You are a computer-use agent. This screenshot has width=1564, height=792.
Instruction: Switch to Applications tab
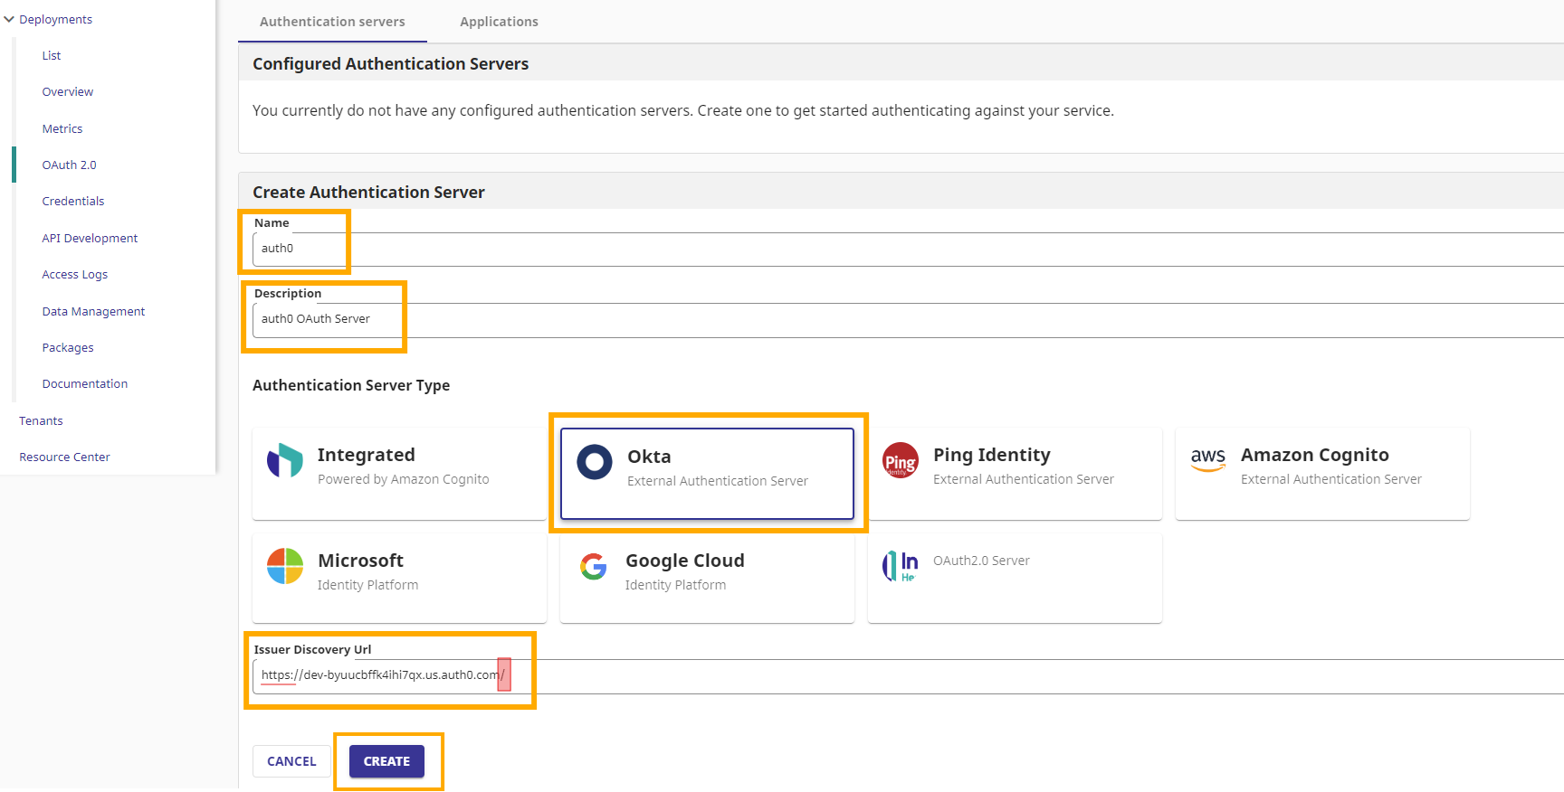point(499,22)
